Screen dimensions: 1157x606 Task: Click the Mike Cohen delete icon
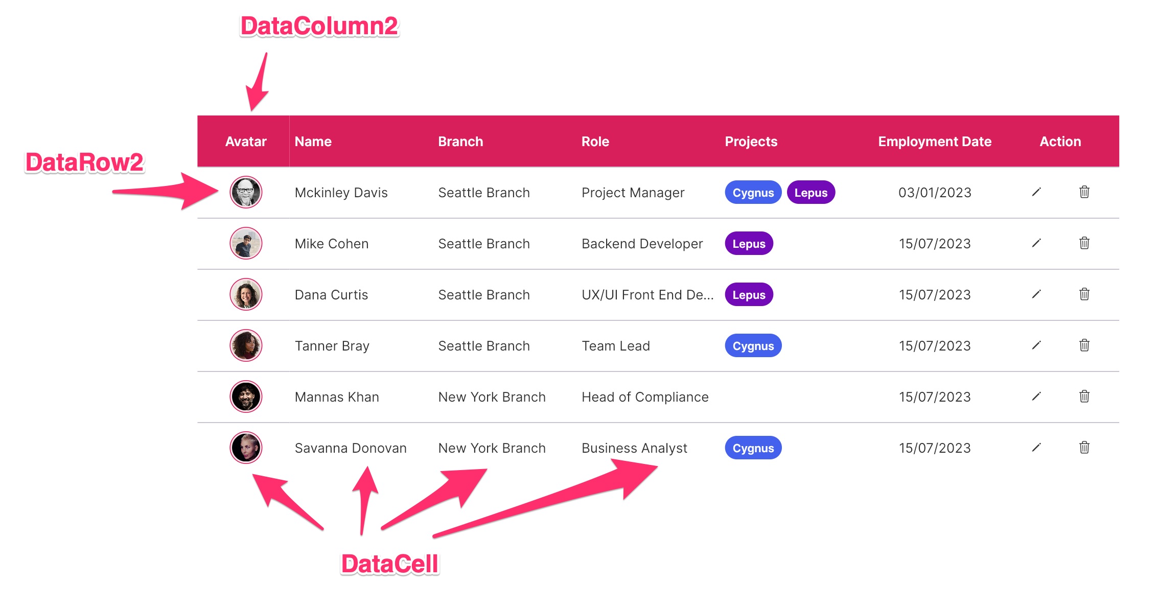[x=1084, y=243]
